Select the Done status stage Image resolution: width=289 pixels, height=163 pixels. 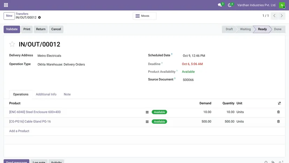[x=277, y=29]
